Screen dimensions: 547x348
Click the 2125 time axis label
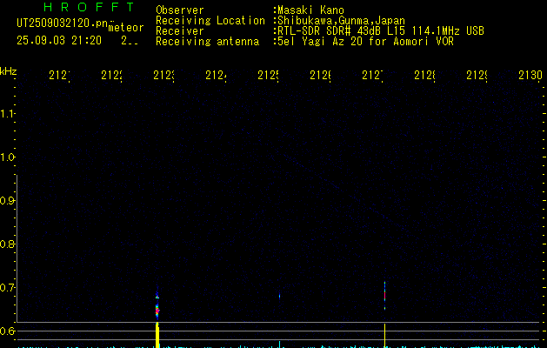[x=268, y=76]
